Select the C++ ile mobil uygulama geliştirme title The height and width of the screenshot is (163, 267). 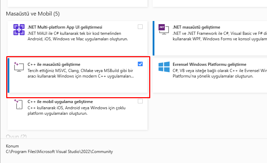60,102
